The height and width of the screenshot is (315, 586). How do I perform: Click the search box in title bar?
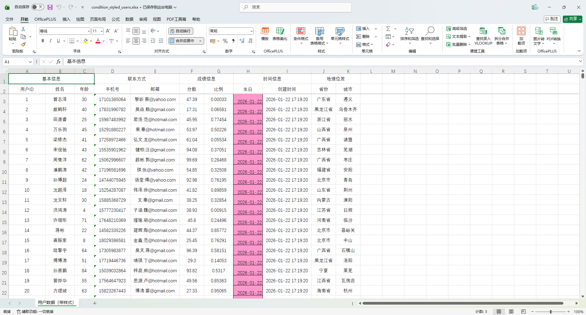295,7
